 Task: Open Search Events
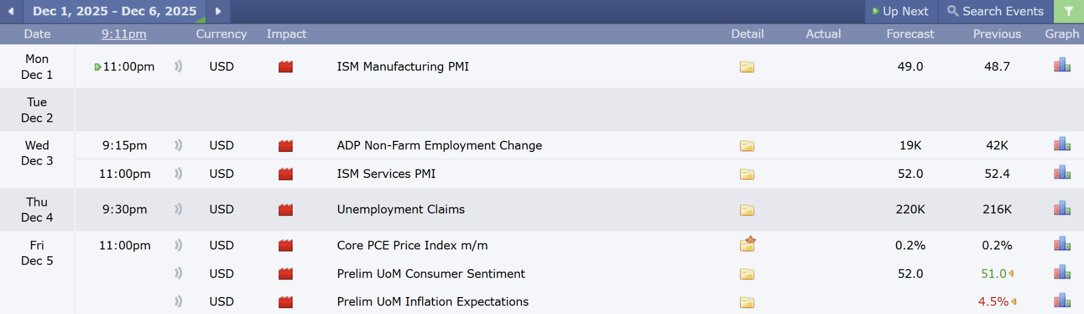996,11
